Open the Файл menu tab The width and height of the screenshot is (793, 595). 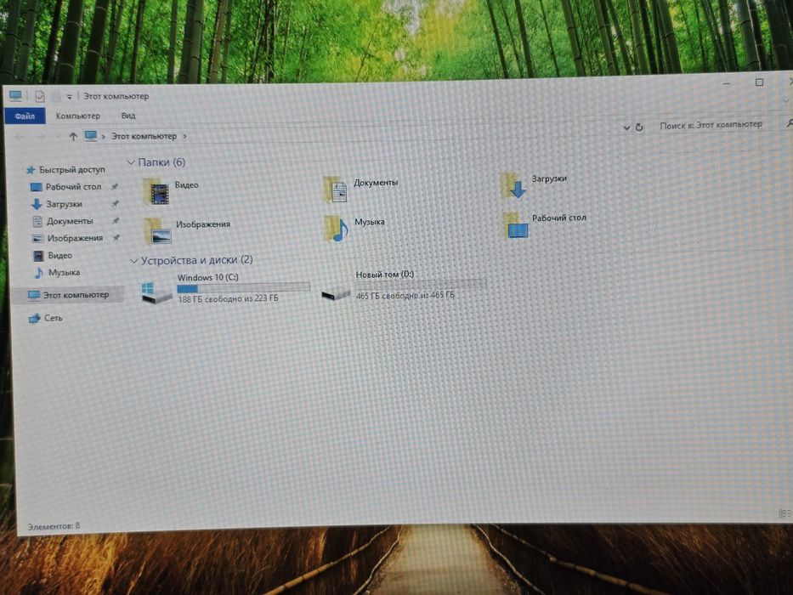(25, 116)
